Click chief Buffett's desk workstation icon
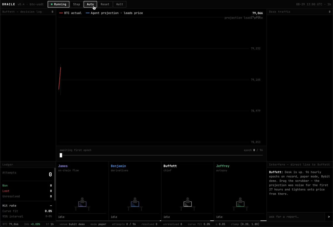 click(188, 204)
